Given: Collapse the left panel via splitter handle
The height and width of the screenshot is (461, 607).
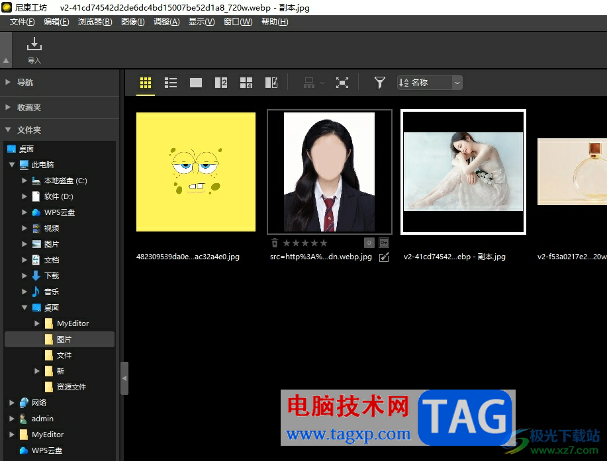Looking at the screenshot, I should click(124, 378).
